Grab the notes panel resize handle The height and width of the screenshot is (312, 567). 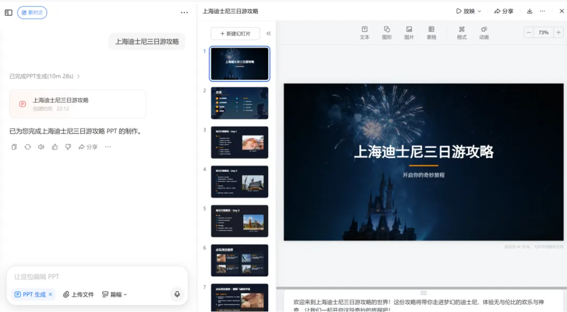(424, 293)
